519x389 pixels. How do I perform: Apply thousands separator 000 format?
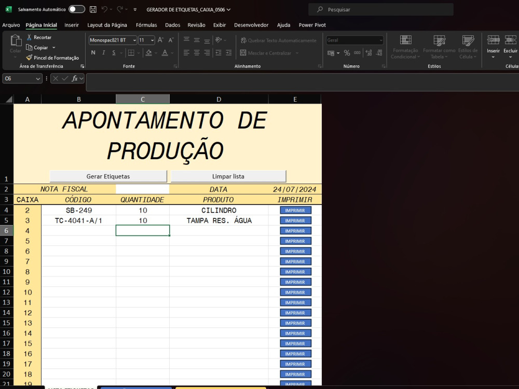pyautogui.click(x=357, y=52)
